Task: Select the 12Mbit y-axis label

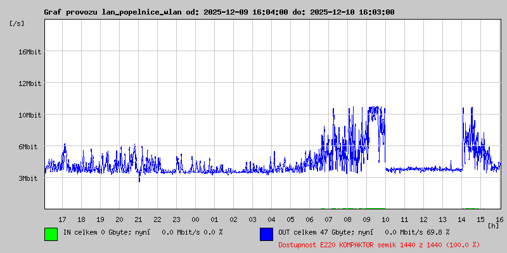Action: (30, 83)
